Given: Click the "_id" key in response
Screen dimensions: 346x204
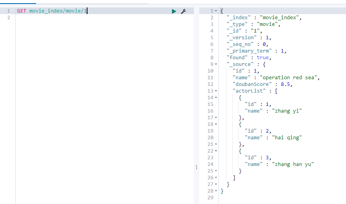Looking at the screenshot, I should click(x=234, y=31).
